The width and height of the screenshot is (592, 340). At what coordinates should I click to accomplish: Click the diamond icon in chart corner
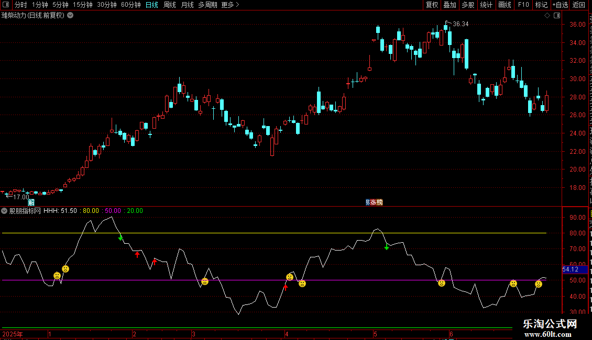(547, 16)
